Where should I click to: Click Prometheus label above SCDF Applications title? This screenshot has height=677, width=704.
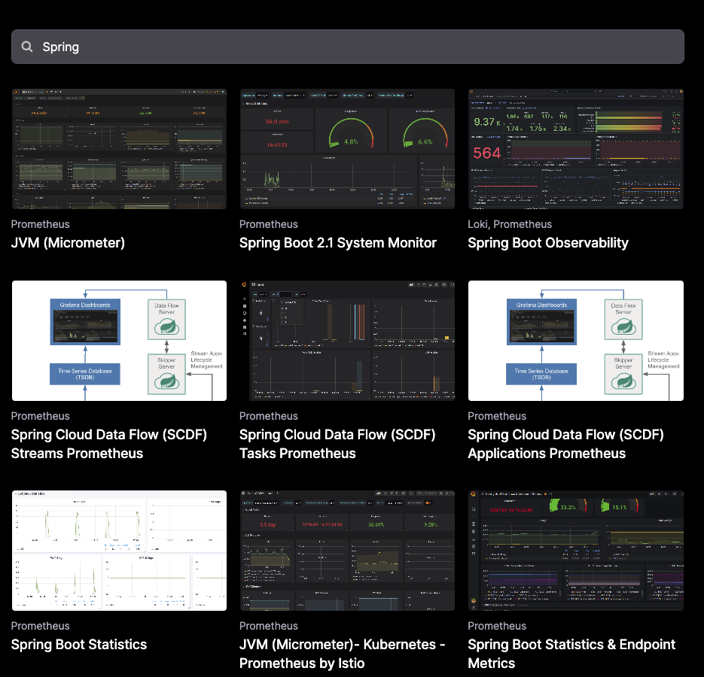click(497, 416)
